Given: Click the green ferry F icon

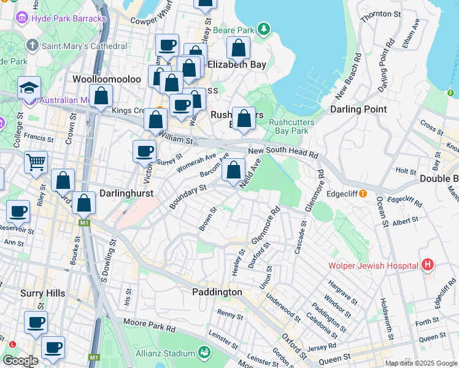Looking at the screenshot, I should point(451,93).
